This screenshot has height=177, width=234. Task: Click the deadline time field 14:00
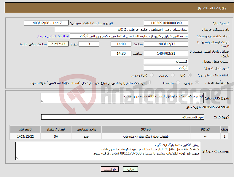[x=121, y=44]
